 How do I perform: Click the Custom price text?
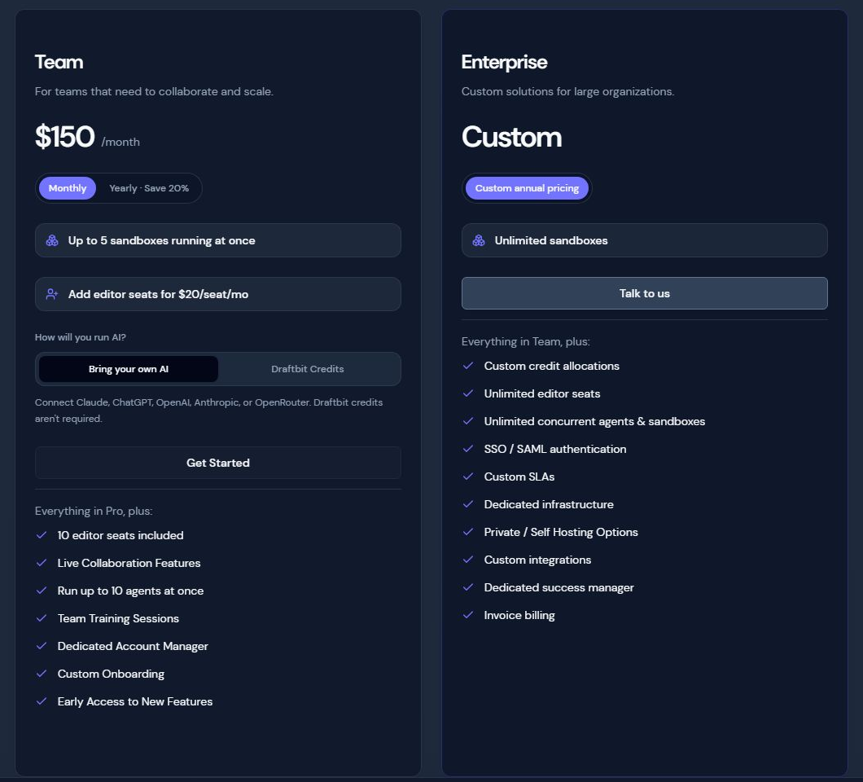pos(511,137)
